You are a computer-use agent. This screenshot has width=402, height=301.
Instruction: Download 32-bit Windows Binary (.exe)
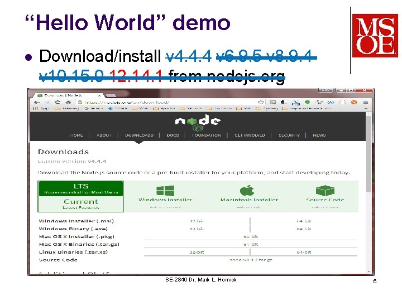tap(197, 229)
